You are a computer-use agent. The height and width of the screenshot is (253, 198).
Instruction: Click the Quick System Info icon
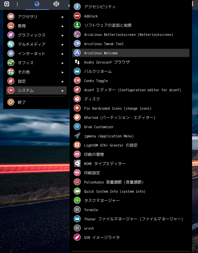77,191
